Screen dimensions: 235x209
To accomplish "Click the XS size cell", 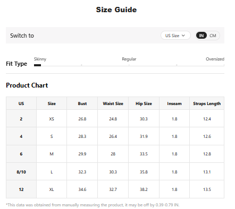I will [x=52, y=119].
